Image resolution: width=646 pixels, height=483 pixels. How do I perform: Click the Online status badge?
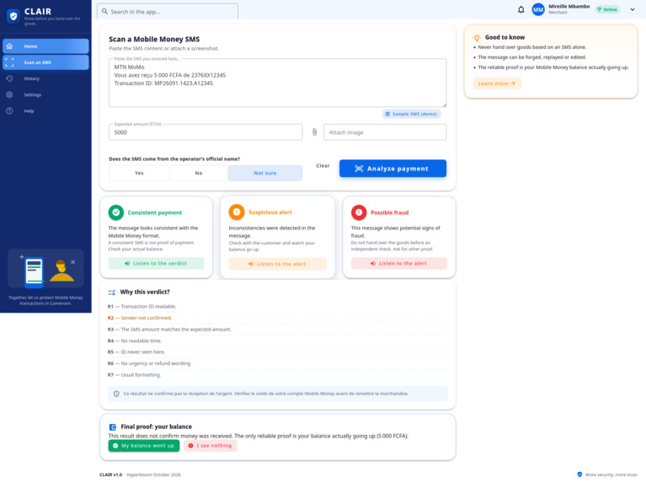point(607,9)
